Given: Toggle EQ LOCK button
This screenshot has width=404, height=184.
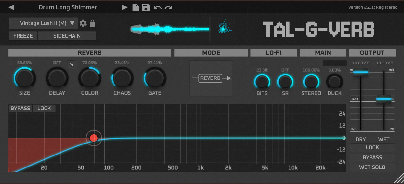Looking at the screenshot, I should coord(44,108).
